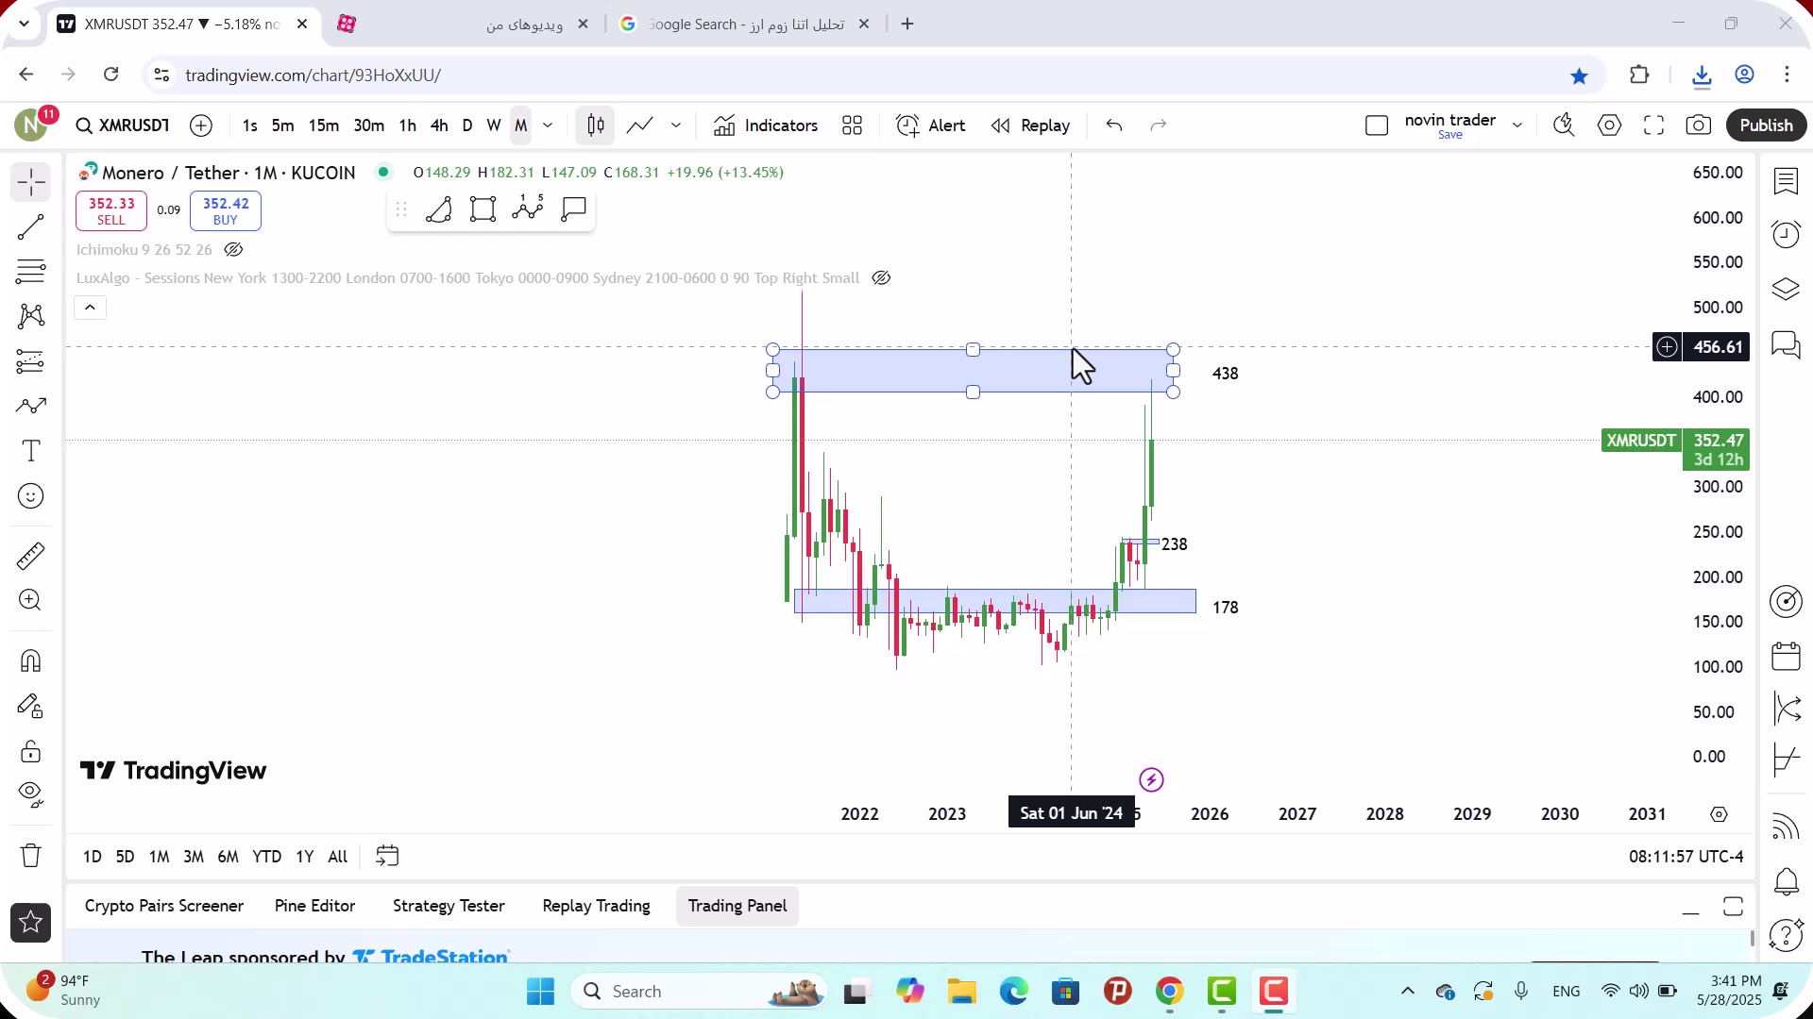Open the emoji icons tool
Screen dimensions: 1813x1019
pos(30,496)
